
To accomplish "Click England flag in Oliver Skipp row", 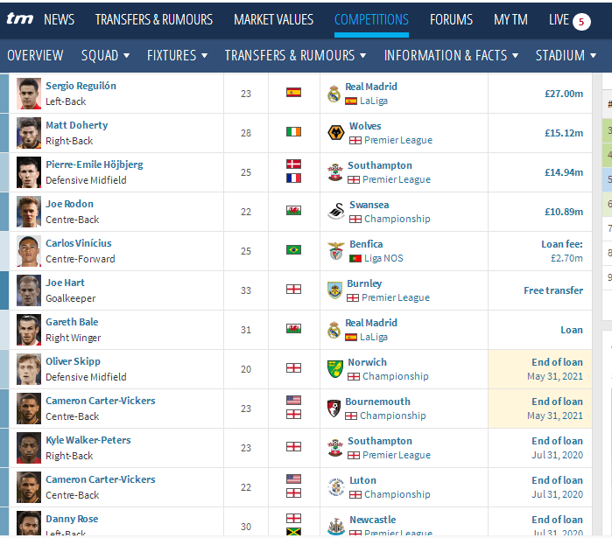I will pyautogui.click(x=293, y=368).
